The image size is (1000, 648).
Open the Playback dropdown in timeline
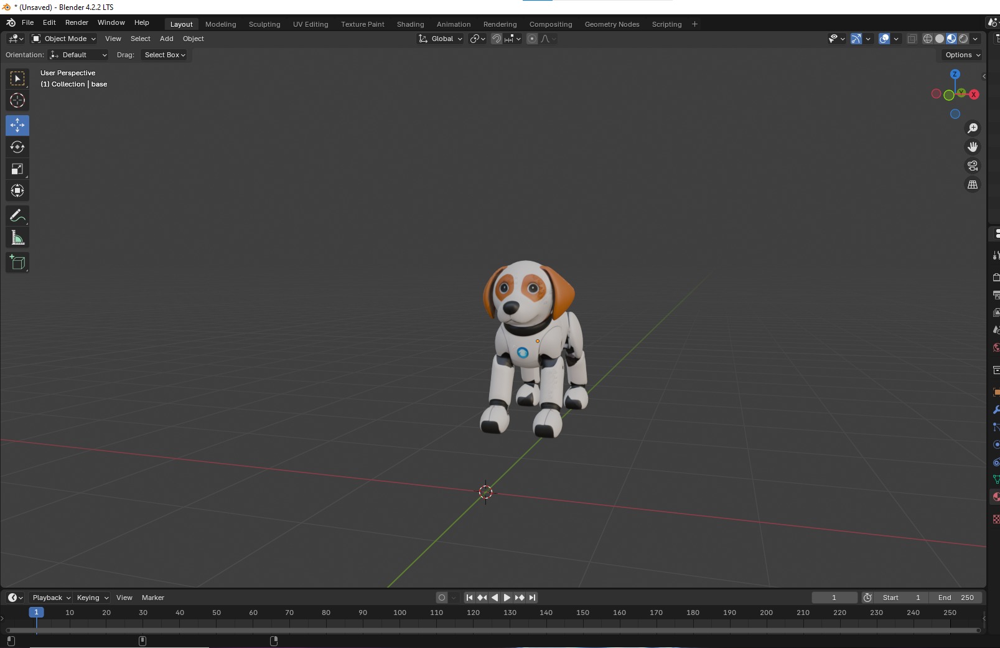click(x=51, y=598)
